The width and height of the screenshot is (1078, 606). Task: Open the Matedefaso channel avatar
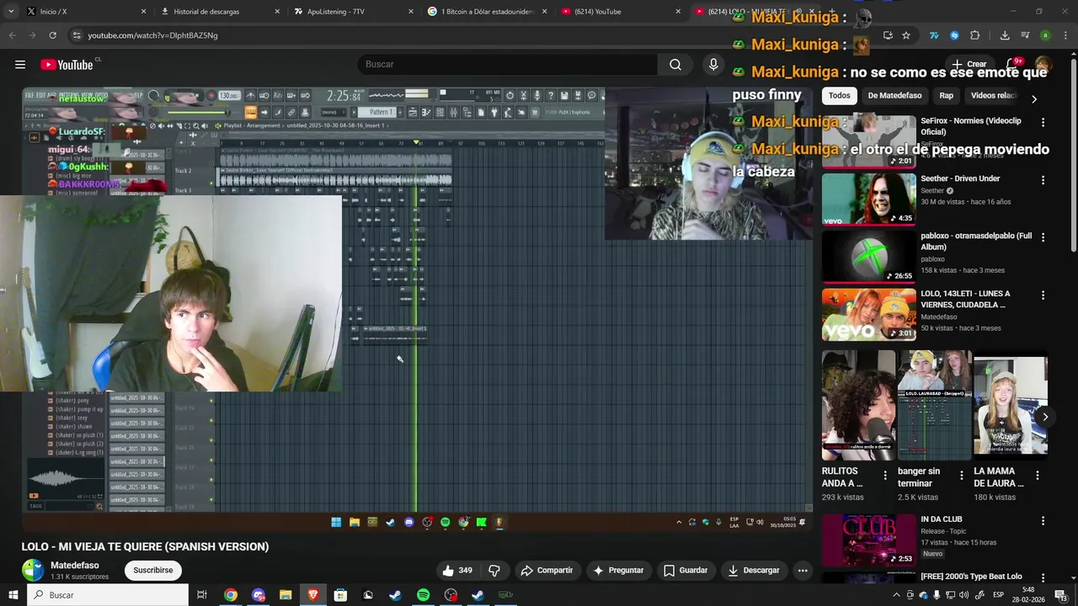click(x=33, y=570)
